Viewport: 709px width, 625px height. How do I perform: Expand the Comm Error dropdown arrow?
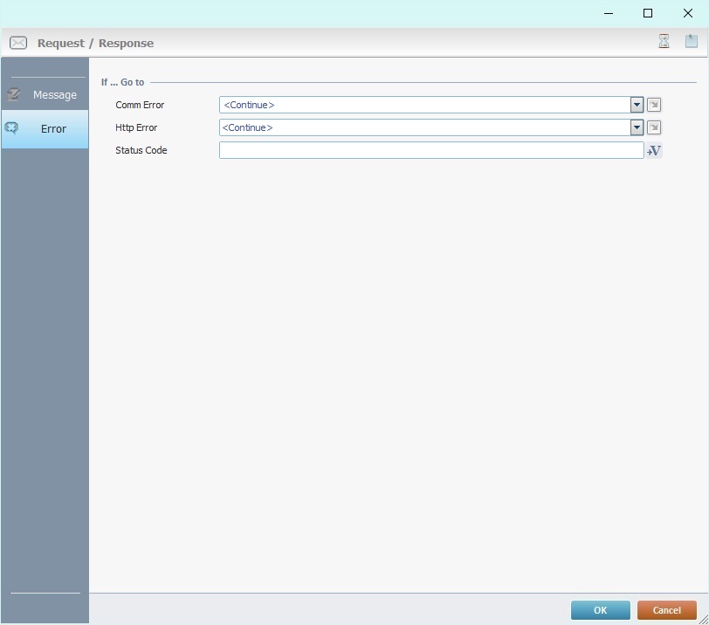point(637,105)
